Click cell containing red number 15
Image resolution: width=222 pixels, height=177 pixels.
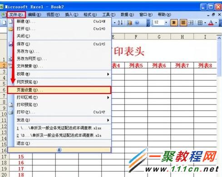21,157
